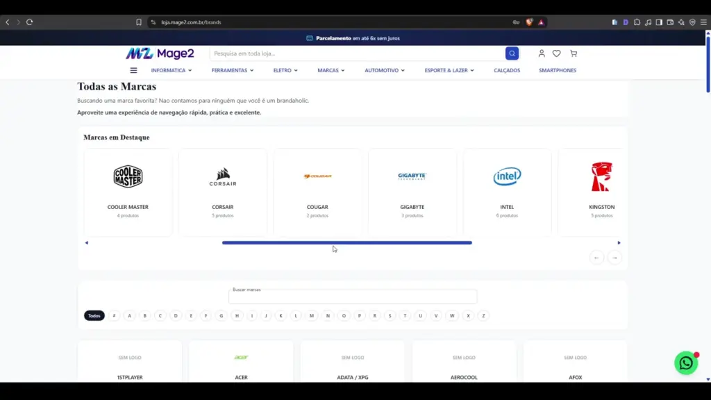The height and width of the screenshot is (400, 711).
Task: Bookmark this page using bookmark icon
Action: point(139,22)
